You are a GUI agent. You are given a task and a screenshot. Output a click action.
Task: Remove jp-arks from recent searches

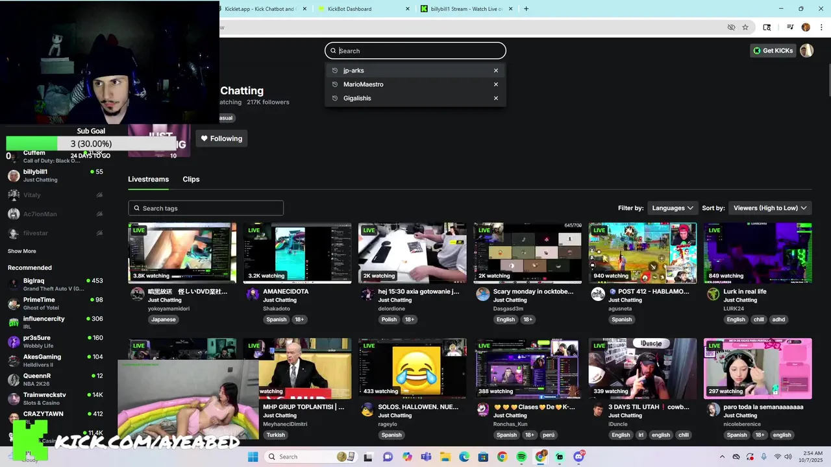pos(496,71)
